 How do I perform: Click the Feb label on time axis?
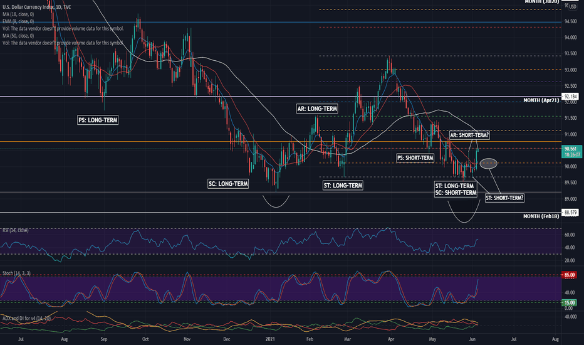click(310, 339)
